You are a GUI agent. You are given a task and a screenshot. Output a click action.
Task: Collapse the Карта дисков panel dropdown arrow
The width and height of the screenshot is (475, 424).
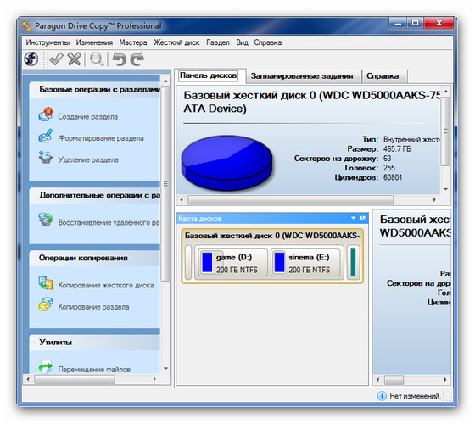[353, 218]
